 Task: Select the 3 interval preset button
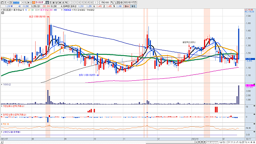click(x=73, y=2)
